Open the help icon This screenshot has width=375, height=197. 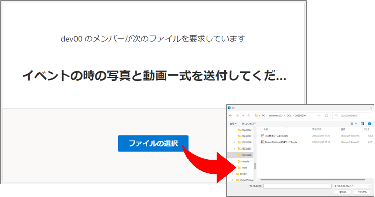click(370, 124)
